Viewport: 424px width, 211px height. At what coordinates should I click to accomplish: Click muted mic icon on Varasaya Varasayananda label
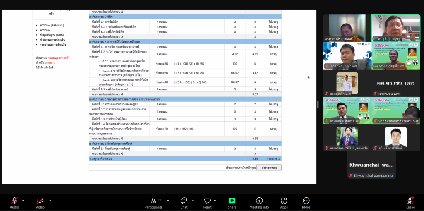[327, 148]
